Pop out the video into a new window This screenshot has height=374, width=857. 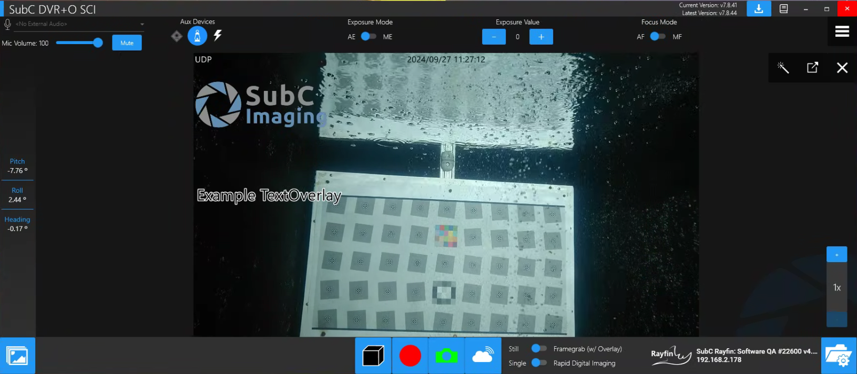coord(812,67)
